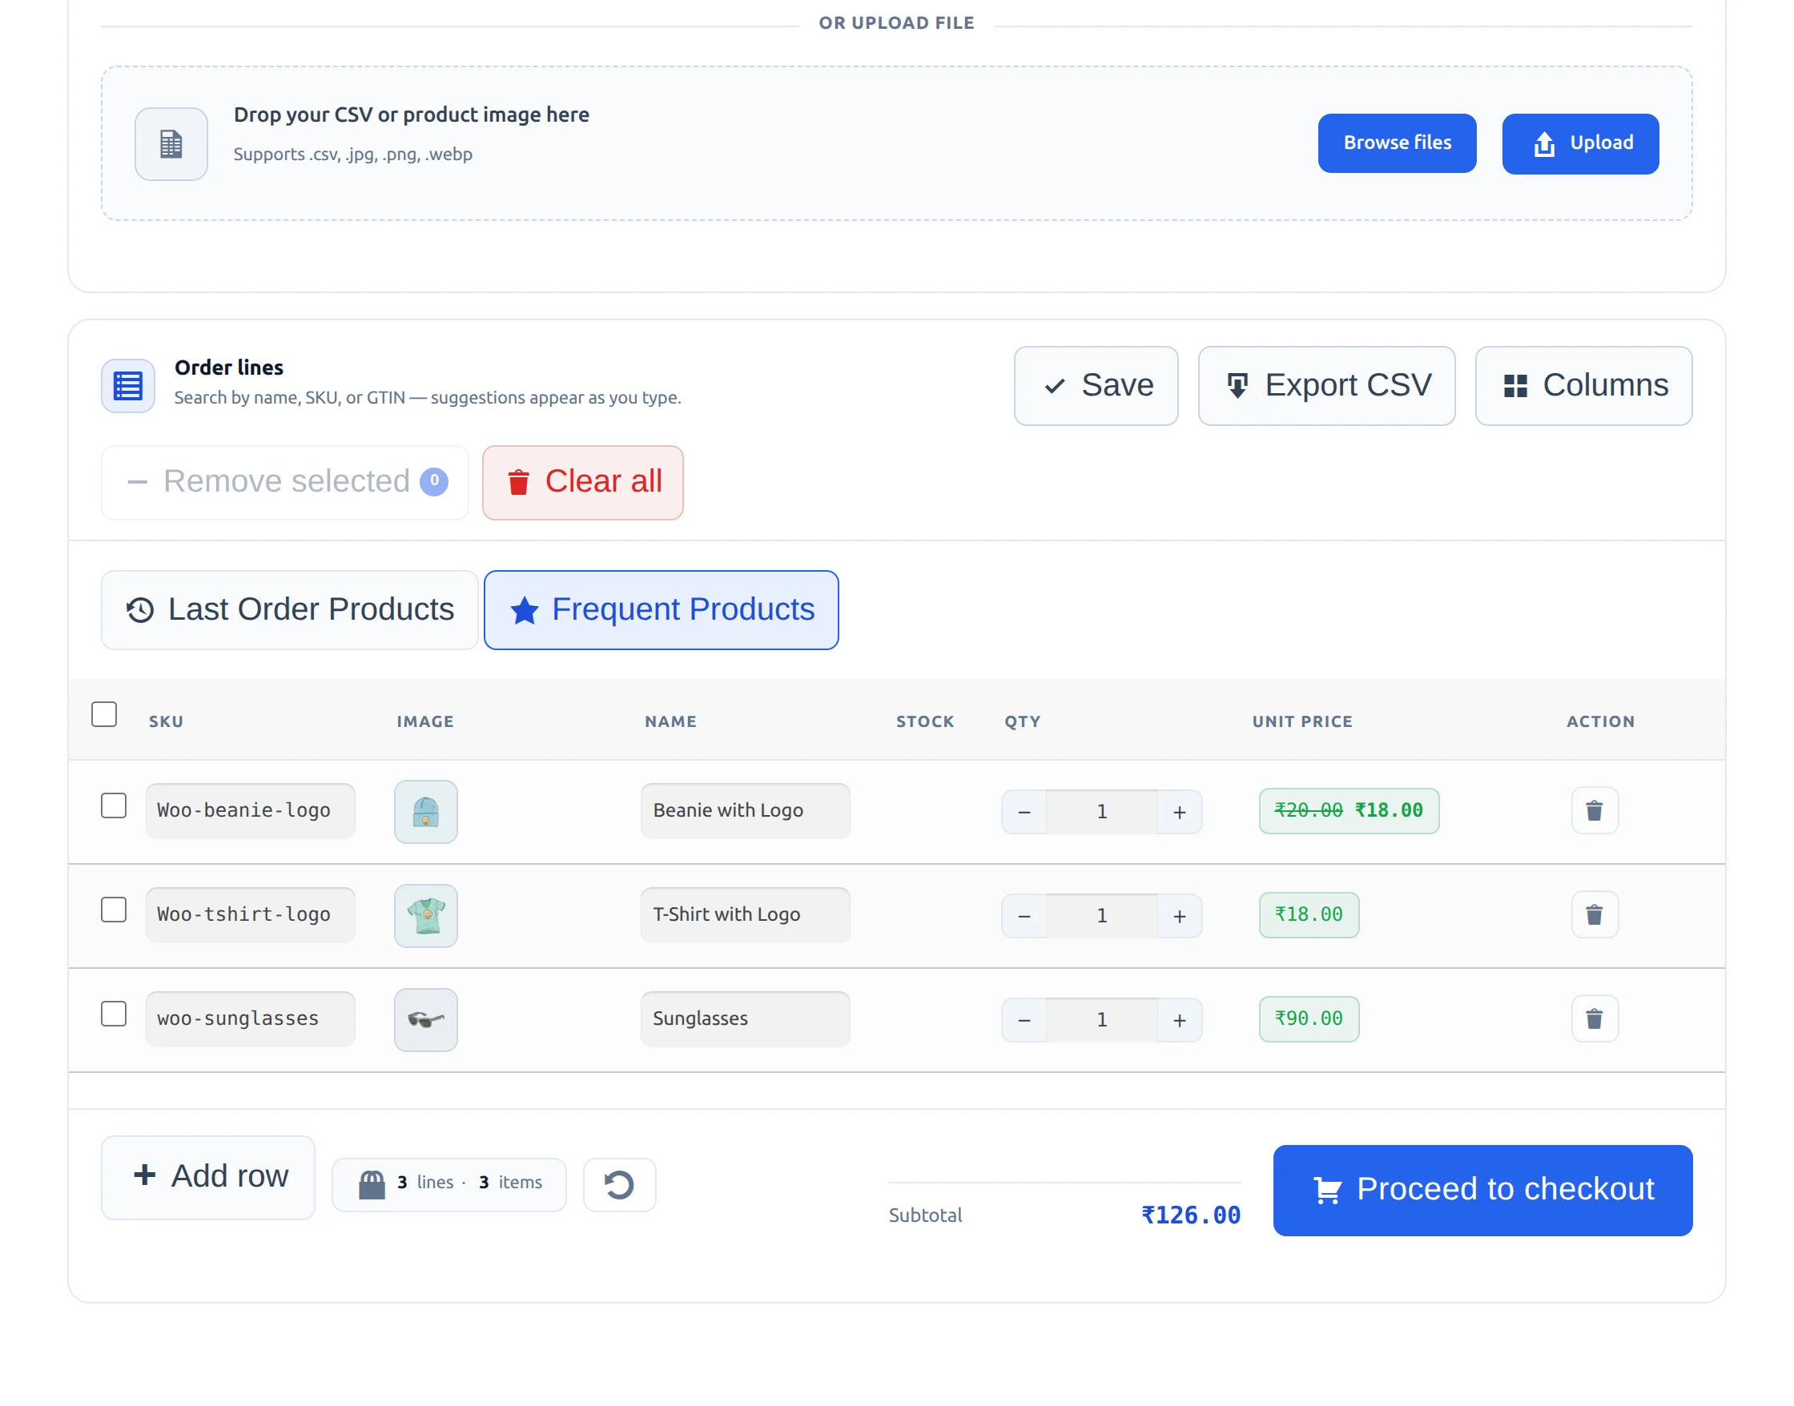Switch to Frequent Products tab
This screenshot has height=1406, width=1794.
coord(661,610)
